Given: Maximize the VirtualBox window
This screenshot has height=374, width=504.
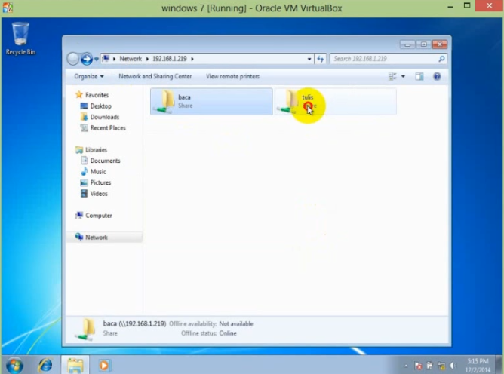Looking at the screenshot, I should [x=467, y=6].
